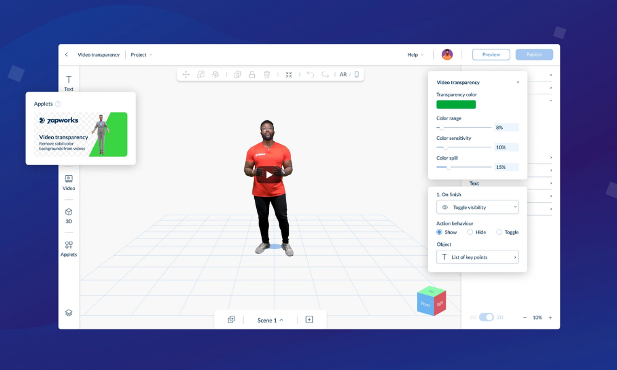The height and width of the screenshot is (370, 617).
Task: Switch to the phone screen view icon
Action: pos(357,75)
